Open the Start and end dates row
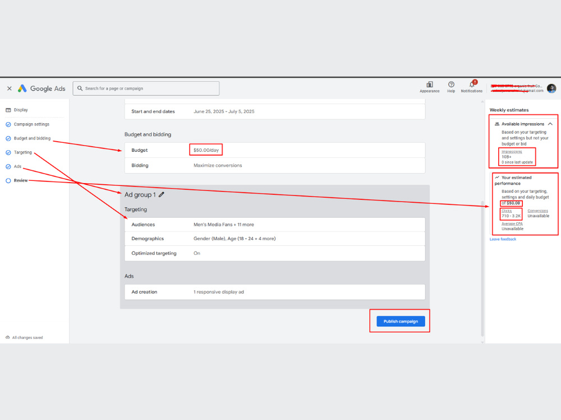 click(275, 111)
